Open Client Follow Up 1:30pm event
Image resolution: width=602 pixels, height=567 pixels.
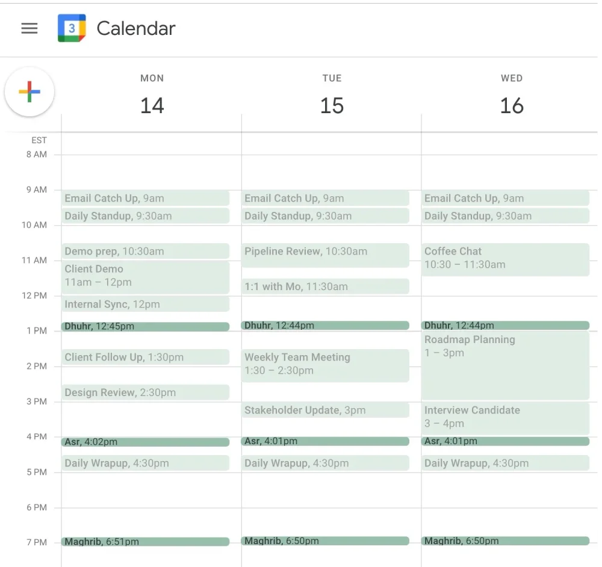coord(146,357)
